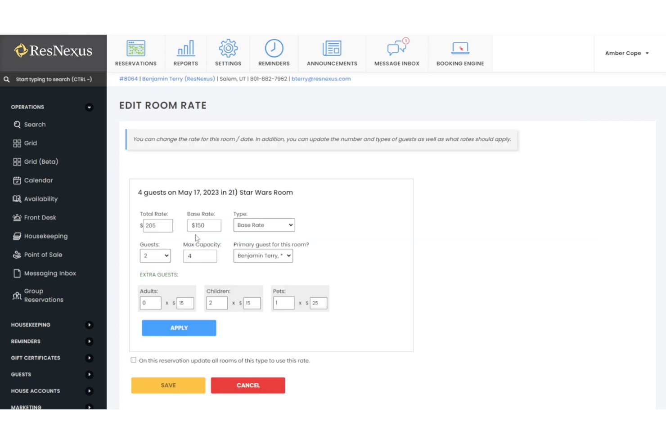Change the Guests count dropdown
Viewport: 666px width, 444px height.
(155, 256)
